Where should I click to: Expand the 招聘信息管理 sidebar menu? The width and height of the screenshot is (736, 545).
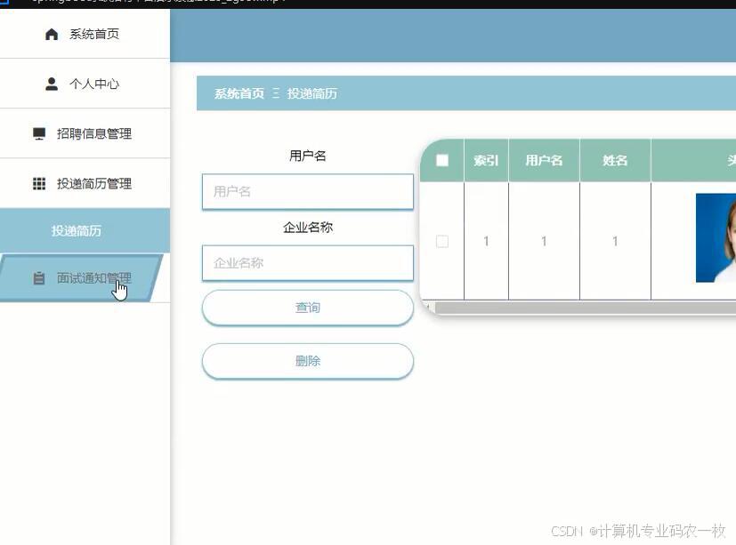click(85, 133)
